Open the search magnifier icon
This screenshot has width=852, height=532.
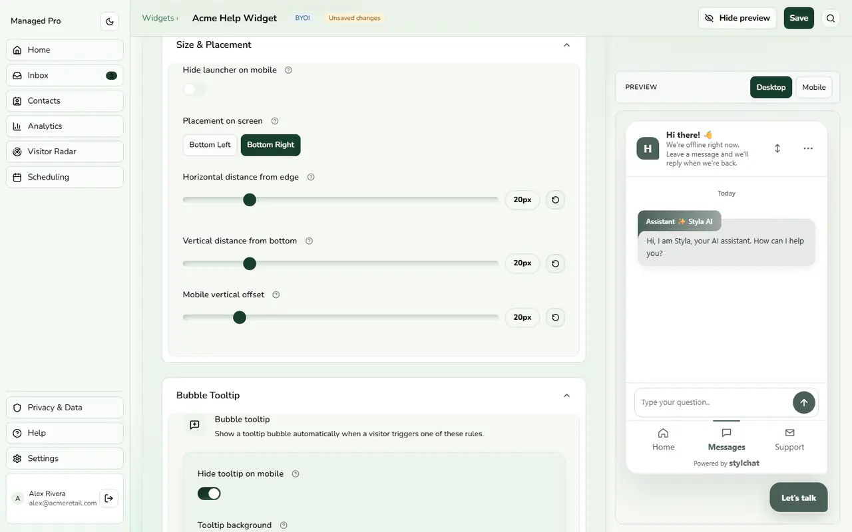click(x=831, y=19)
